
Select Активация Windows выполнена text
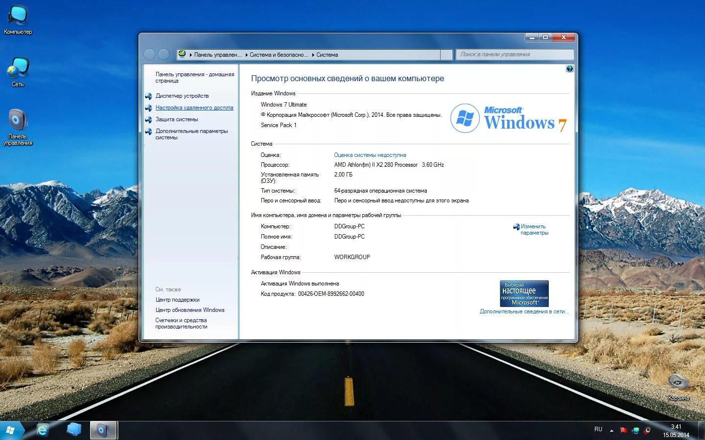pyautogui.click(x=300, y=284)
